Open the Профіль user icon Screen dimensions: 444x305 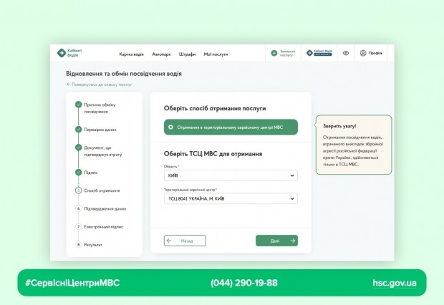pos(363,53)
